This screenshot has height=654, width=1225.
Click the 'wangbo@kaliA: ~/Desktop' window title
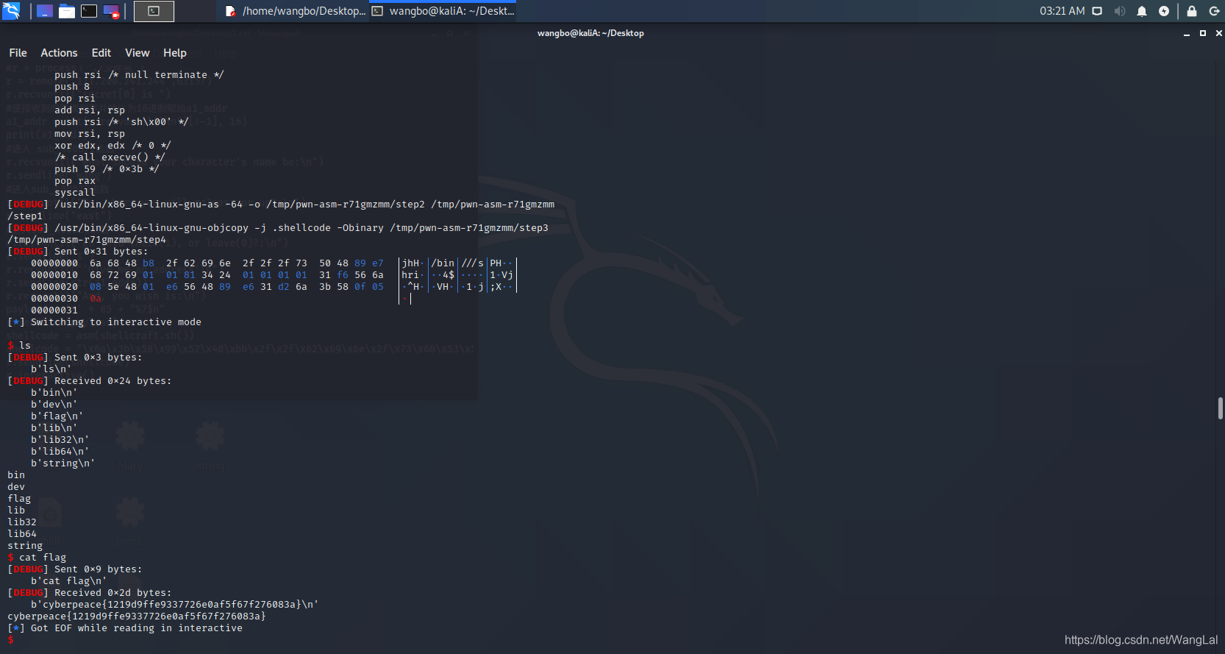tap(590, 33)
